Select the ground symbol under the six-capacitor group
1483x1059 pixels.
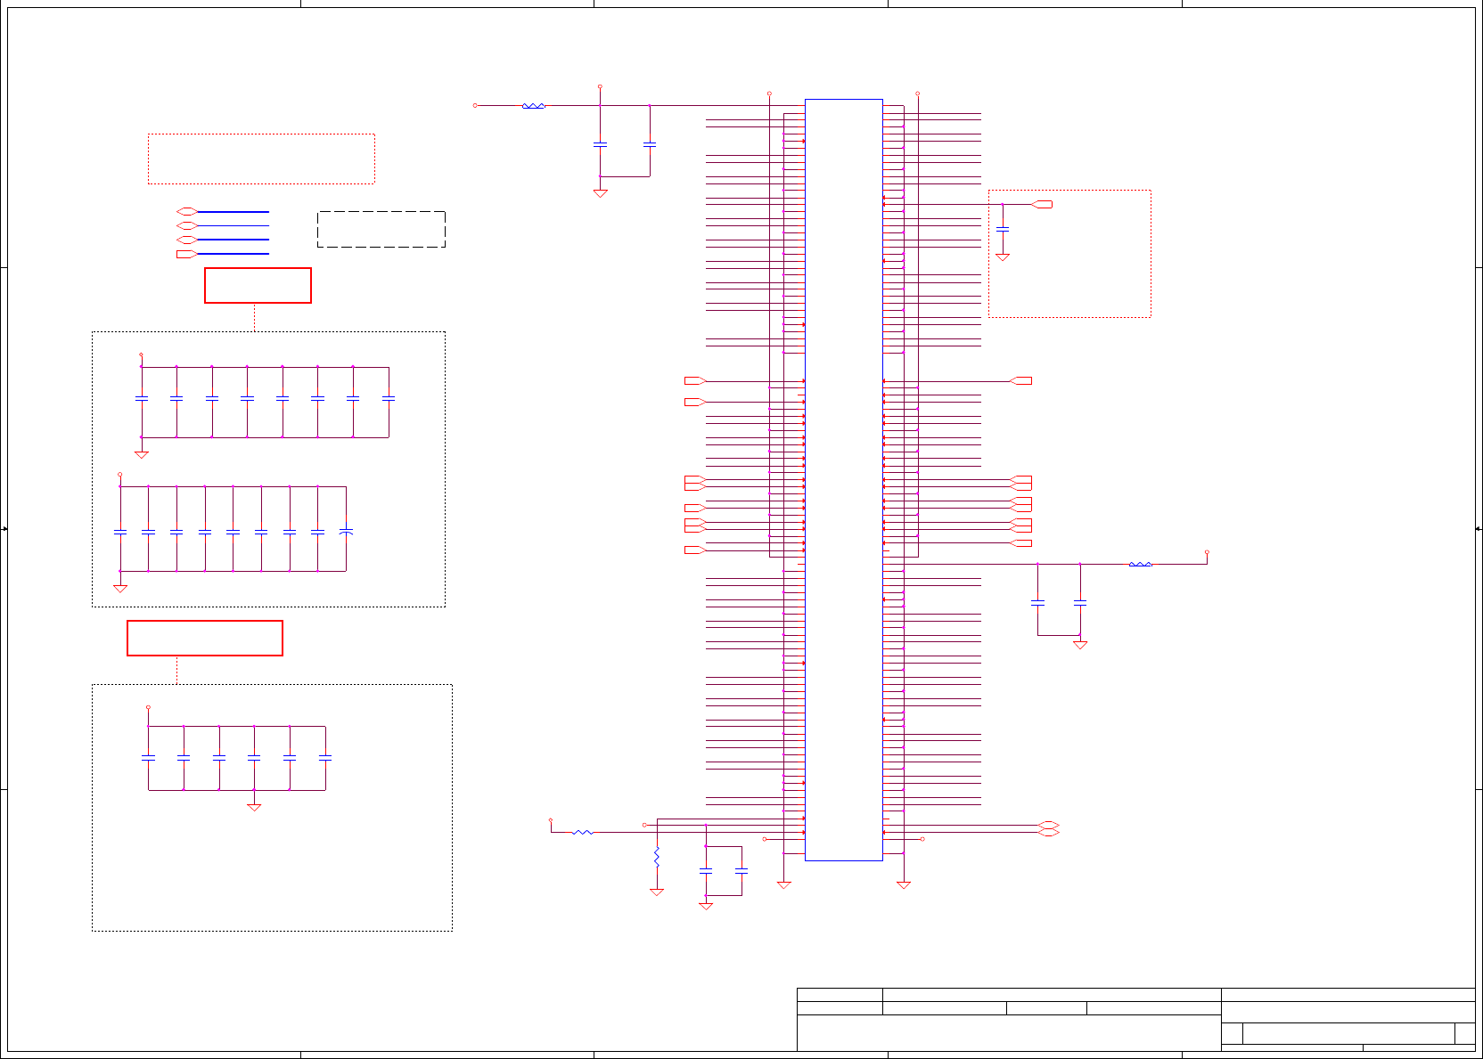point(254,807)
